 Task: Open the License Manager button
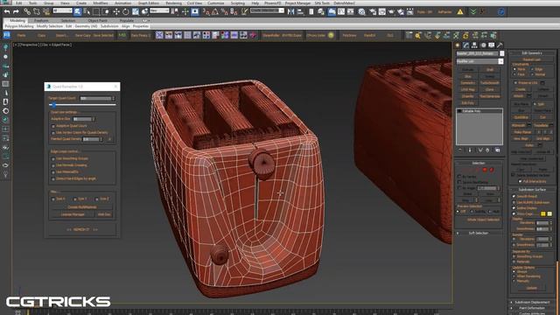click(73, 214)
